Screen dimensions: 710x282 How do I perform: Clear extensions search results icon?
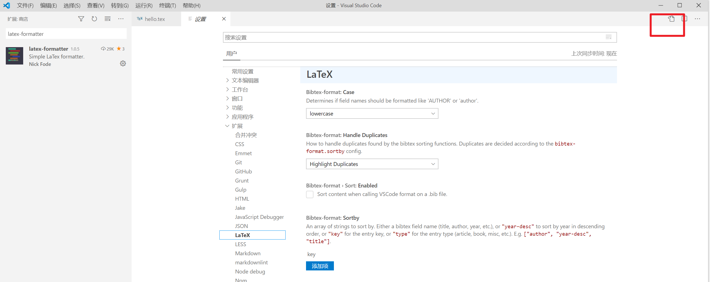tap(108, 19)
